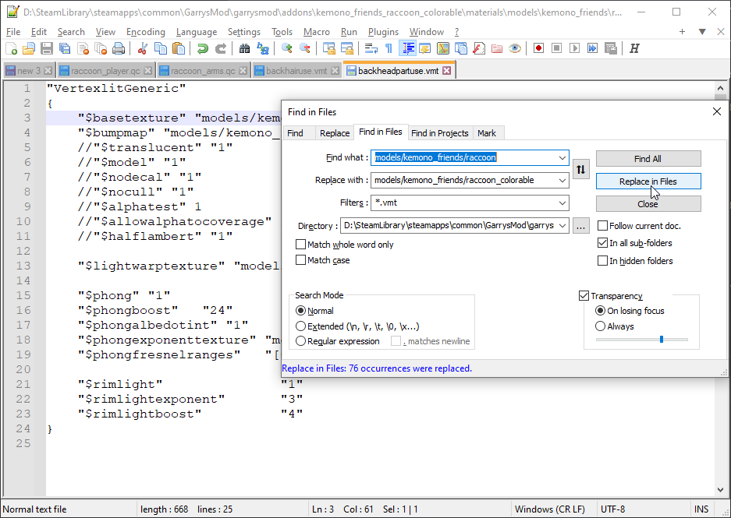The height and width of the screenshot is (518, 731).
Task: Click the binoculars Find icon
Action: 244,48
